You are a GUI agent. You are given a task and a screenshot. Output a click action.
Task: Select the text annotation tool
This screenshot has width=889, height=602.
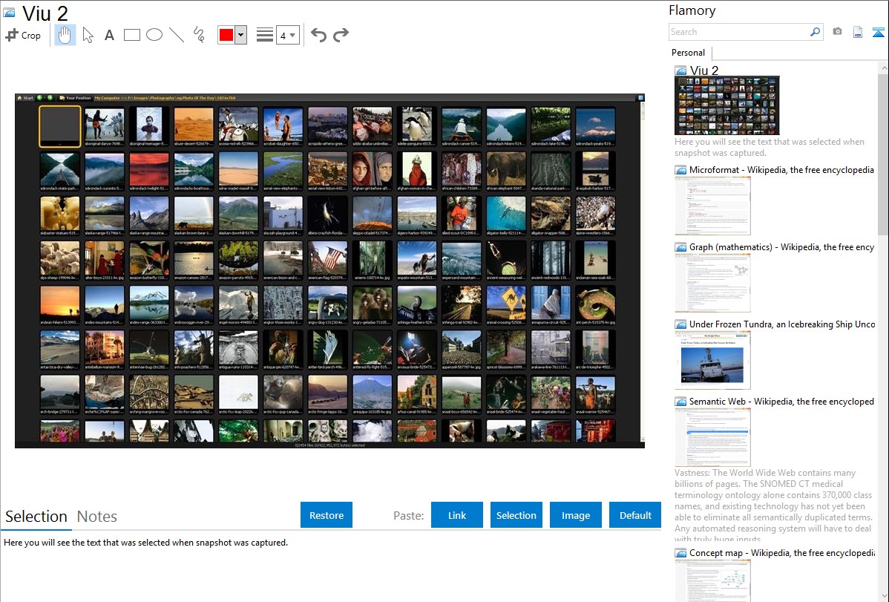[109, 35]
